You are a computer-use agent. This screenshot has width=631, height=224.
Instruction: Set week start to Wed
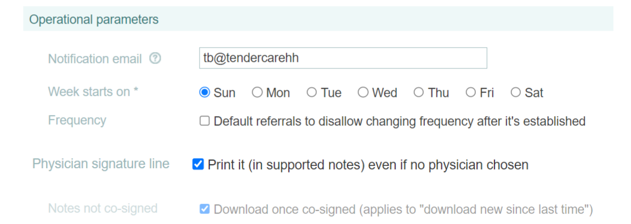pos(363,93)
